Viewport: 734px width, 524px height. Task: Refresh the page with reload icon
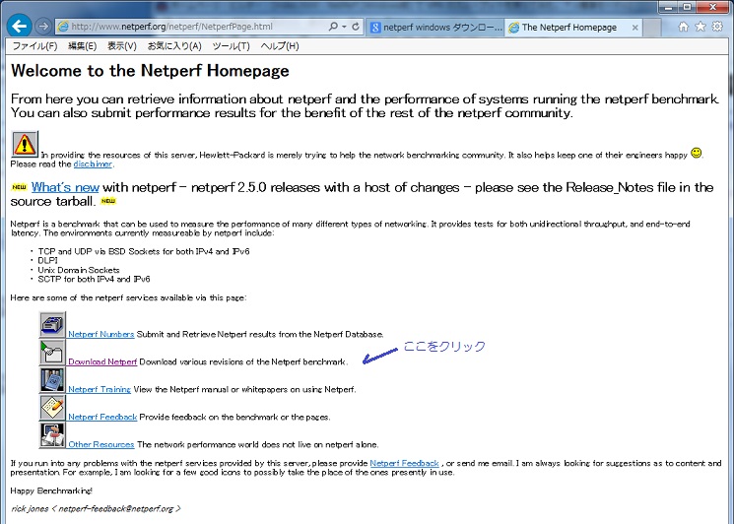[356, 27]
